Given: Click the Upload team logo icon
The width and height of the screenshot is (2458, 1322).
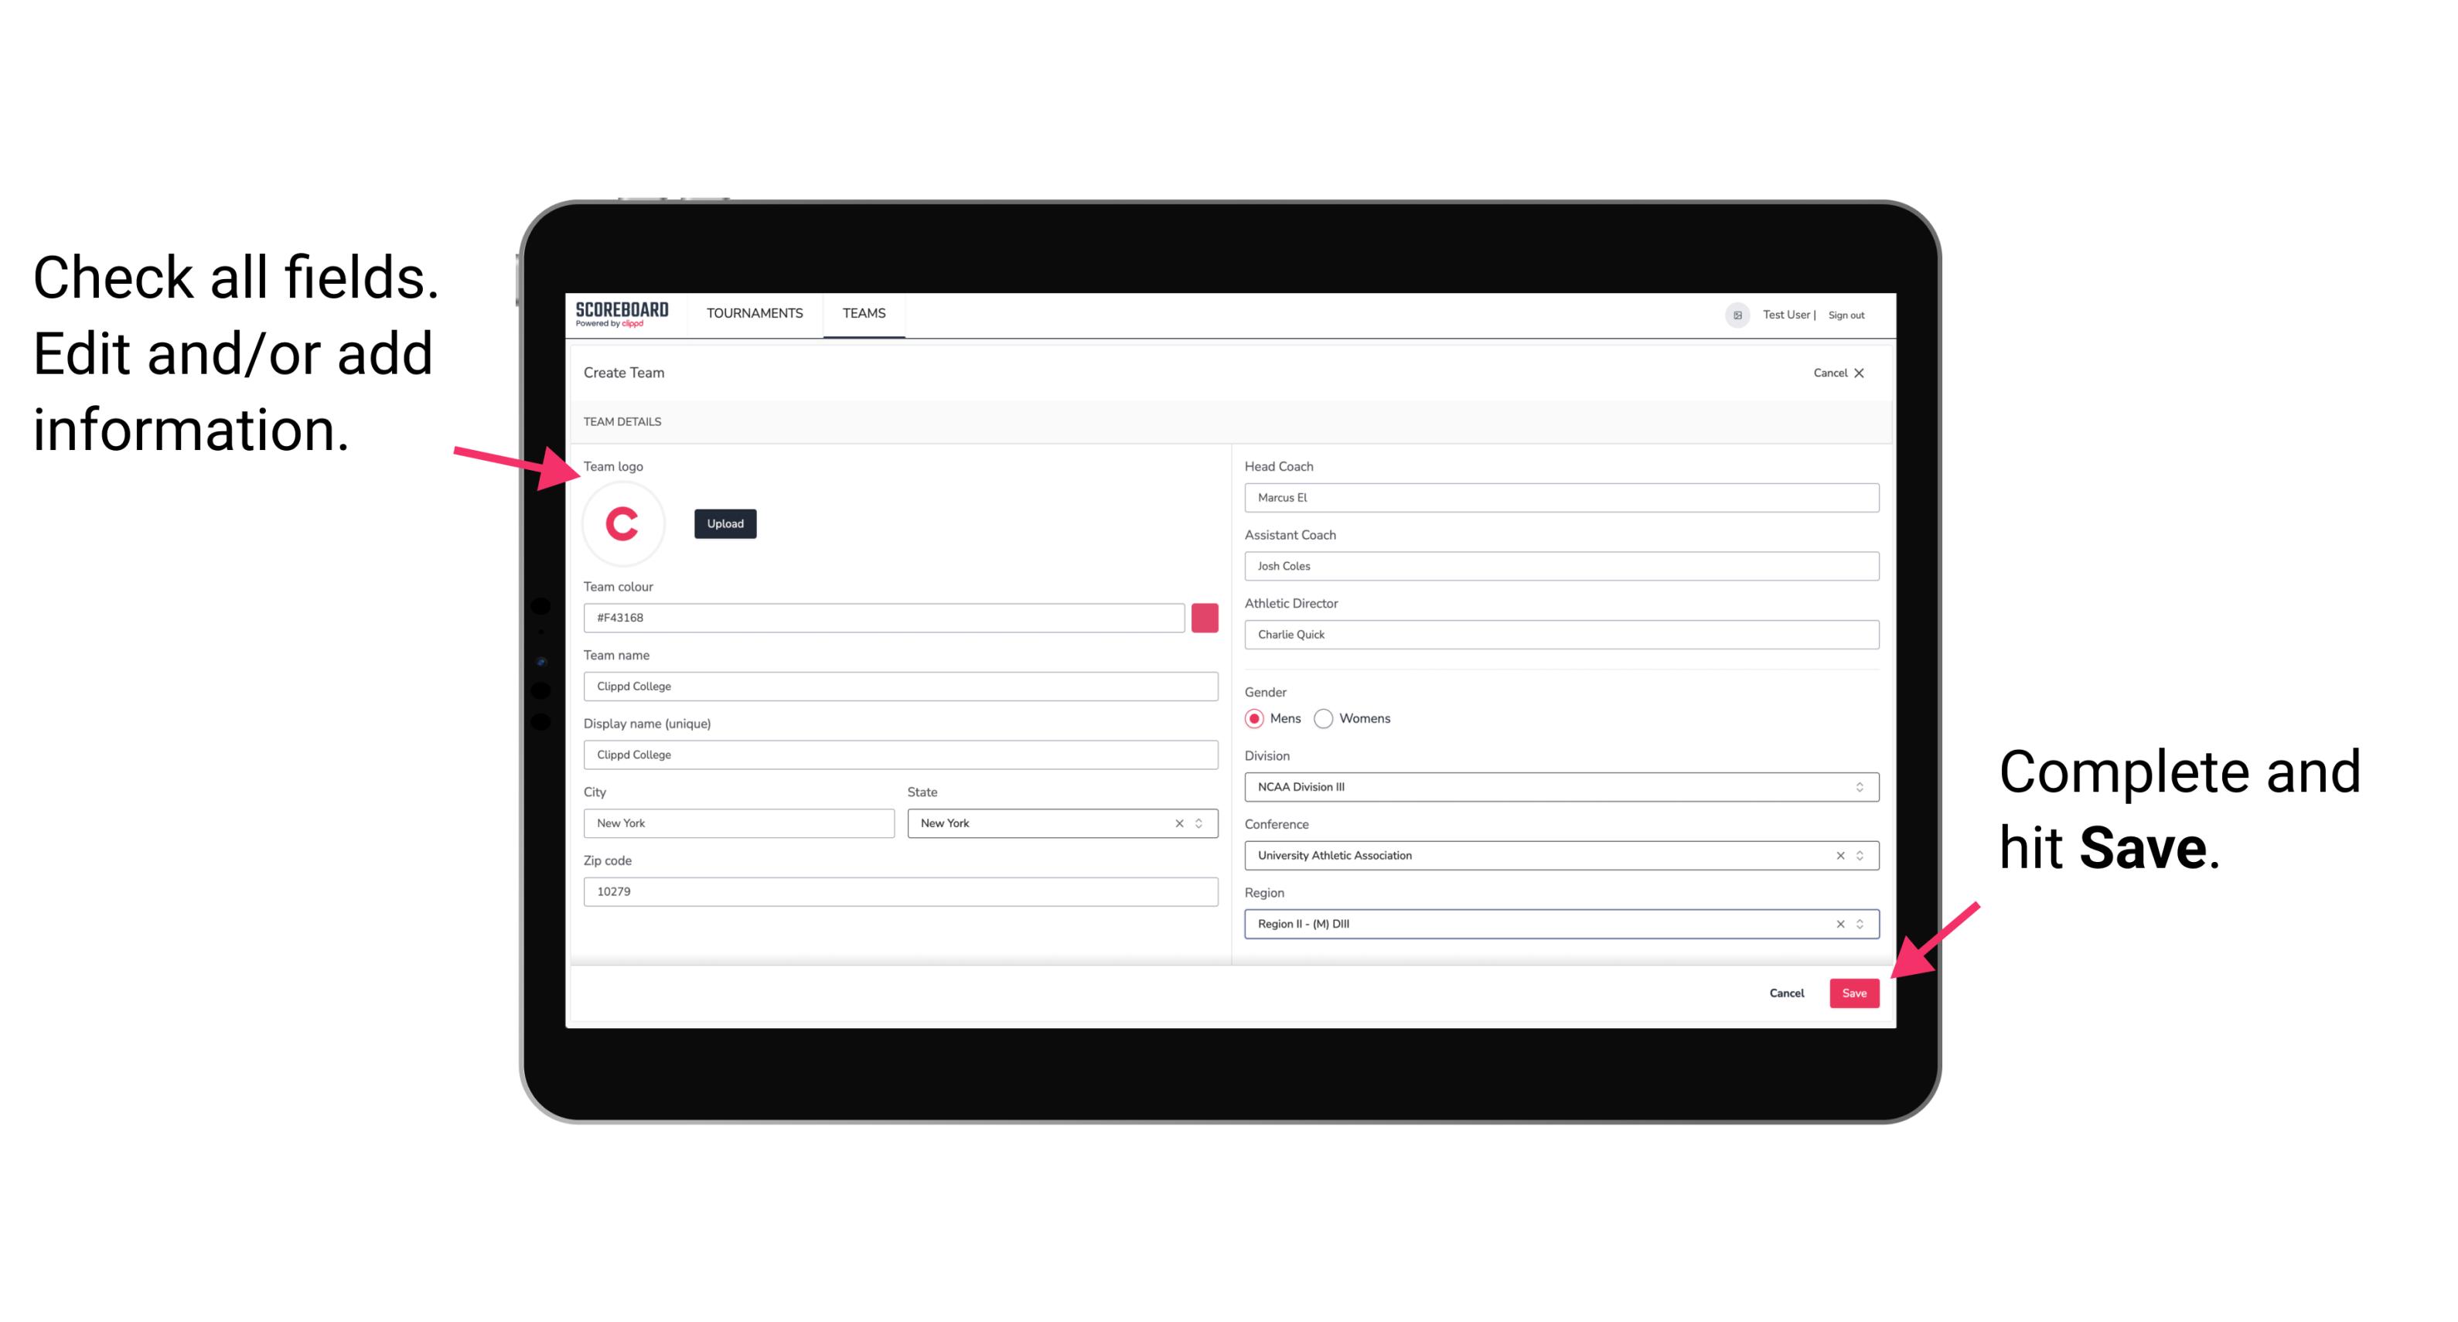Looking at the screenshot, I should (x=724, y=523).
